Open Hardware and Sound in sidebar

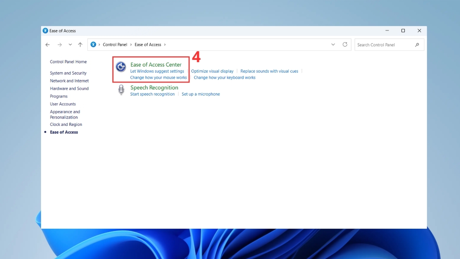69,88
